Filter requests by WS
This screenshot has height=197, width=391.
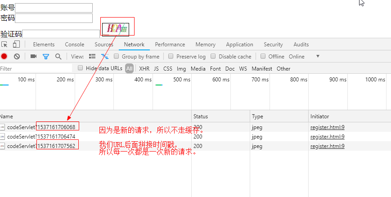pyautogui.click(x=243, y=68)
